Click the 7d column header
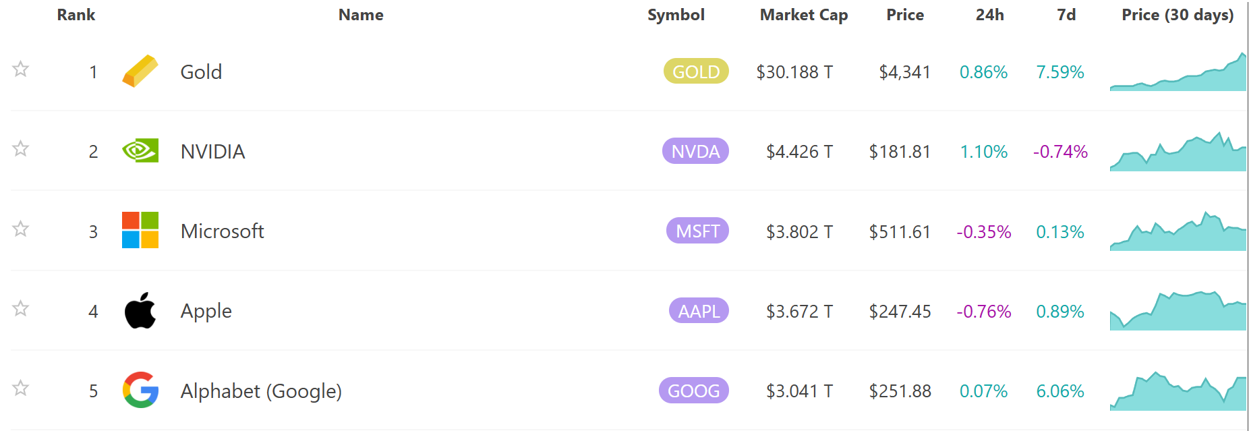 [x=1066, y=15]
